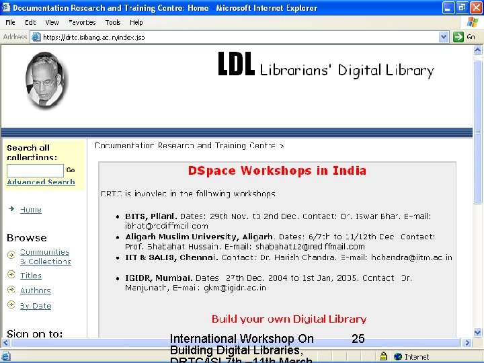Click the DSpace Workshops in India heading
Screen dimensions: 484x363
[x=277, y=171]
